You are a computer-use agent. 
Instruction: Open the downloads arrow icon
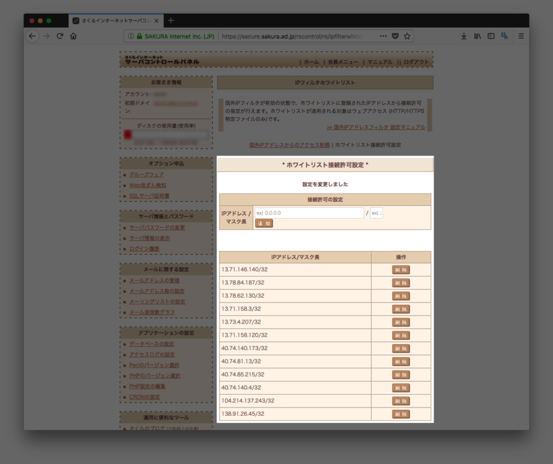point(464,35)
